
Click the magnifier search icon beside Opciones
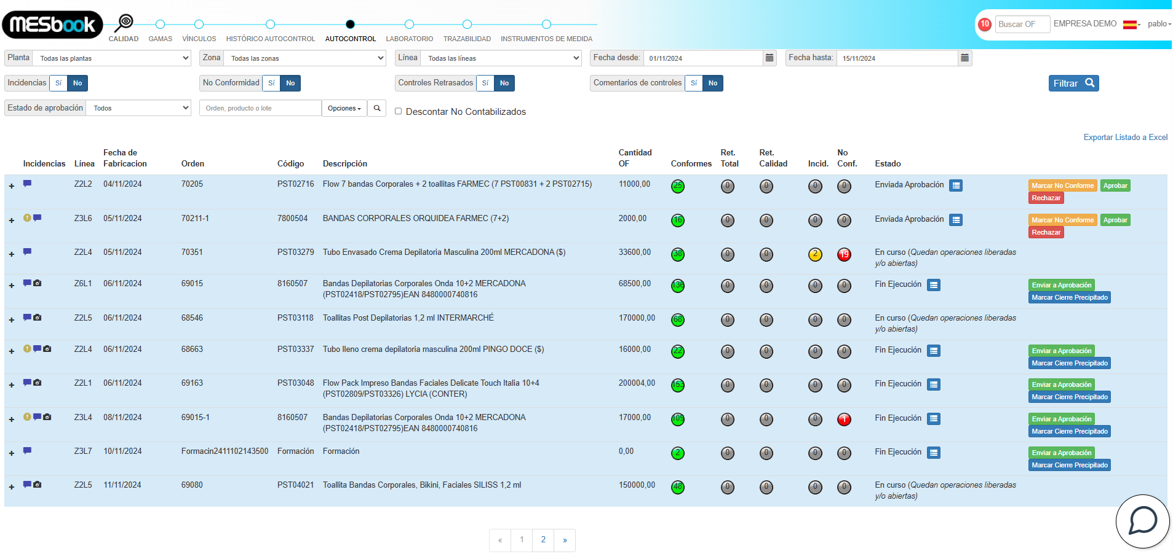(377, 108)
